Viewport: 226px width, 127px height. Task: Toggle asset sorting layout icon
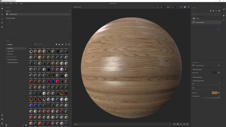pos(66,44)
